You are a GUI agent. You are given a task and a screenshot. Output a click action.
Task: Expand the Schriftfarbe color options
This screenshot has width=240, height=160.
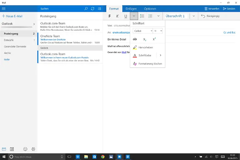click(x=160, y=55)
